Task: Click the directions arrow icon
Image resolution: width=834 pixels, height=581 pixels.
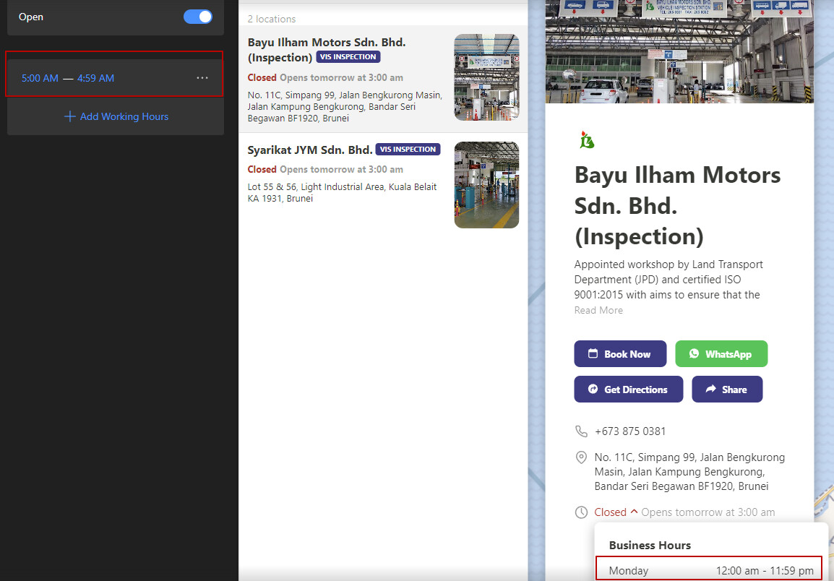Action: point(593,390)
